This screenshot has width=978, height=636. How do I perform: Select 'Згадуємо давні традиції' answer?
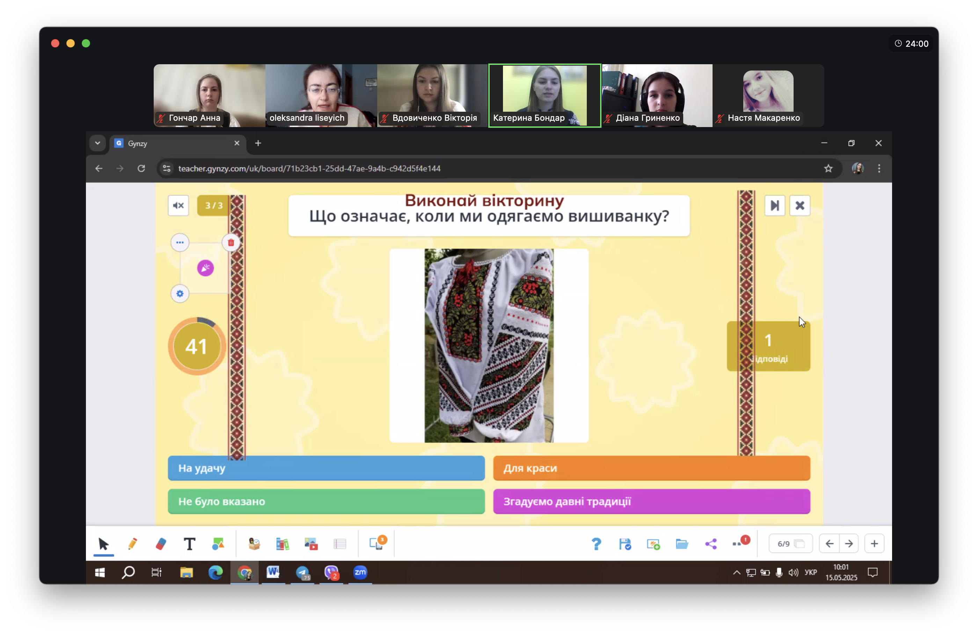pyautogui.click(x=651, y=501)
